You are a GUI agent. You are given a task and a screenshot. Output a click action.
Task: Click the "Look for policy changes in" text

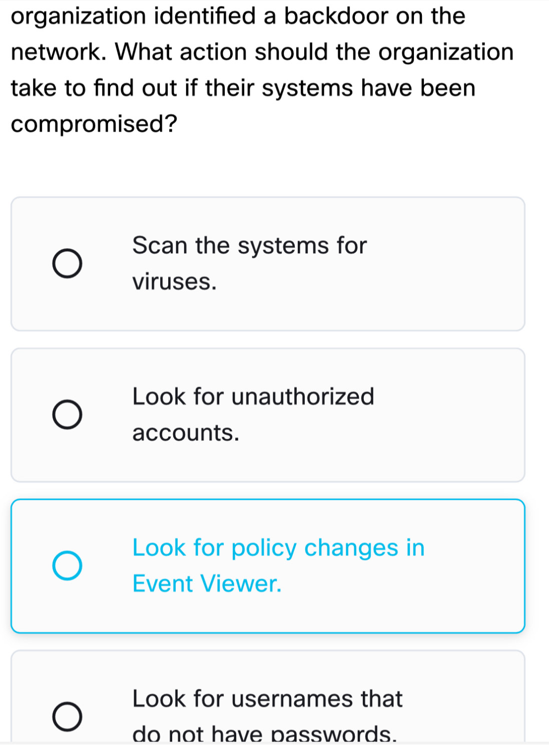click(x=278, y=548)
